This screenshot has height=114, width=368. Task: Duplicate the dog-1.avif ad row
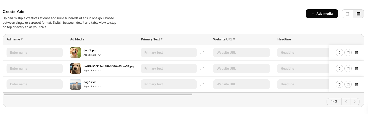point(348,84)
